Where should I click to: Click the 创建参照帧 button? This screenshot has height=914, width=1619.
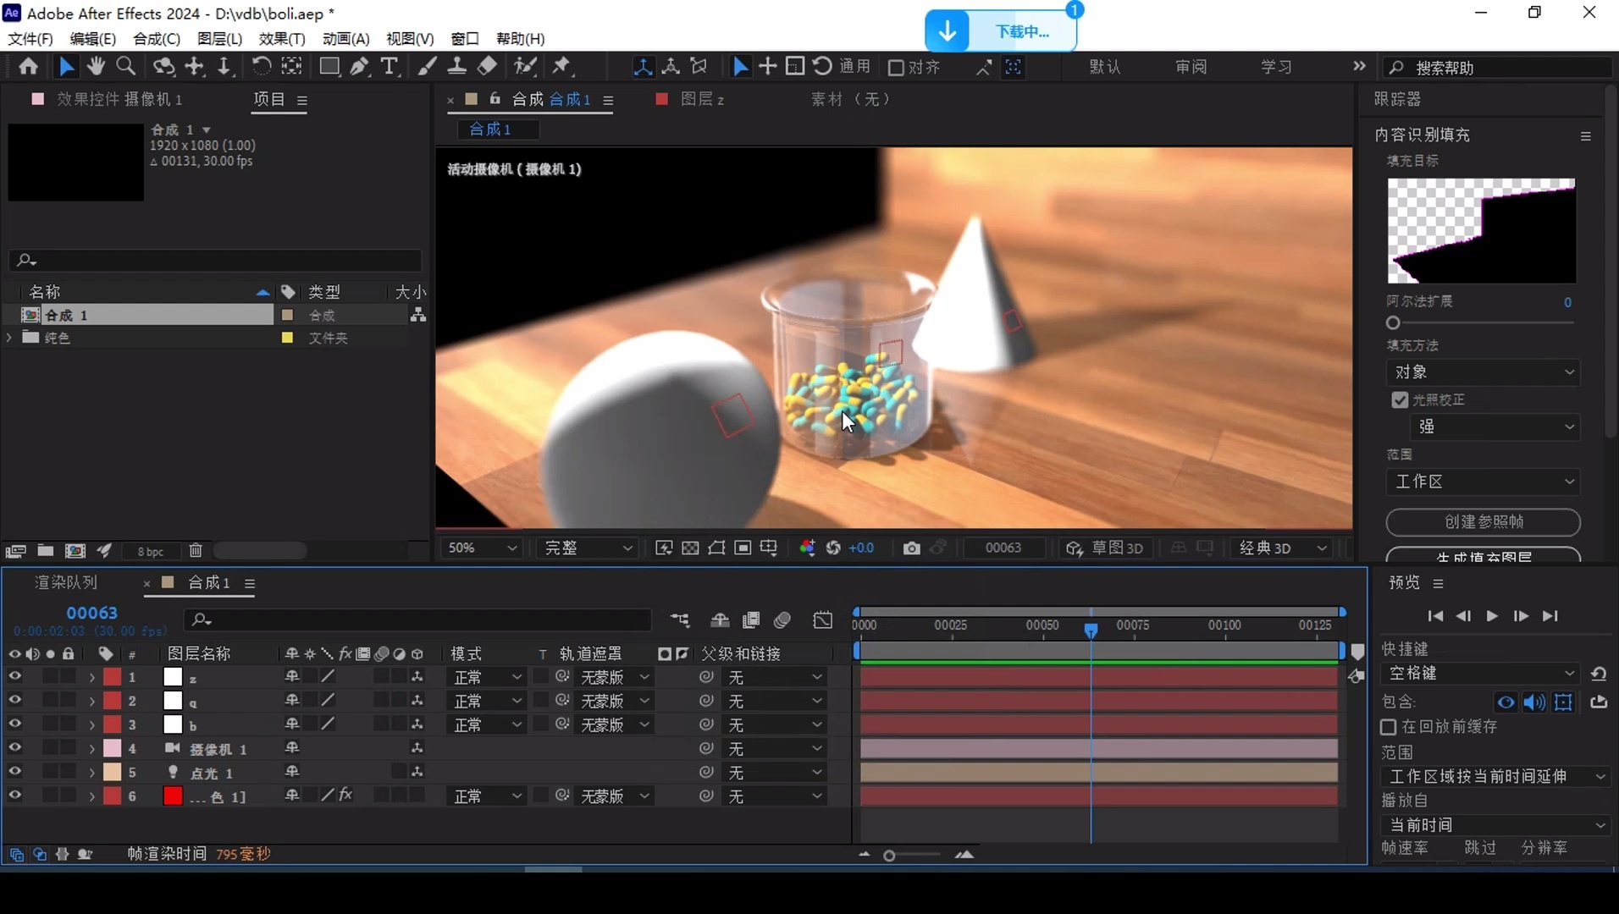[1483, 522]
